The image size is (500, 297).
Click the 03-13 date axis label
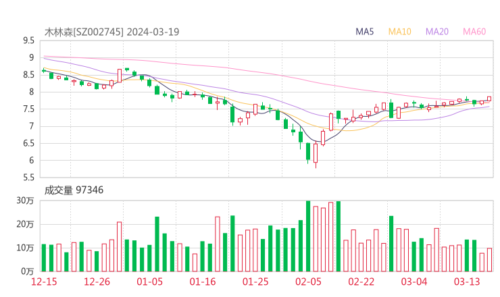click(467, 281)
